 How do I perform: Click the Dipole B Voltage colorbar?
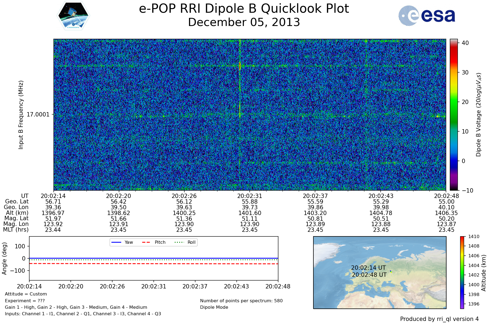[454, 115]
